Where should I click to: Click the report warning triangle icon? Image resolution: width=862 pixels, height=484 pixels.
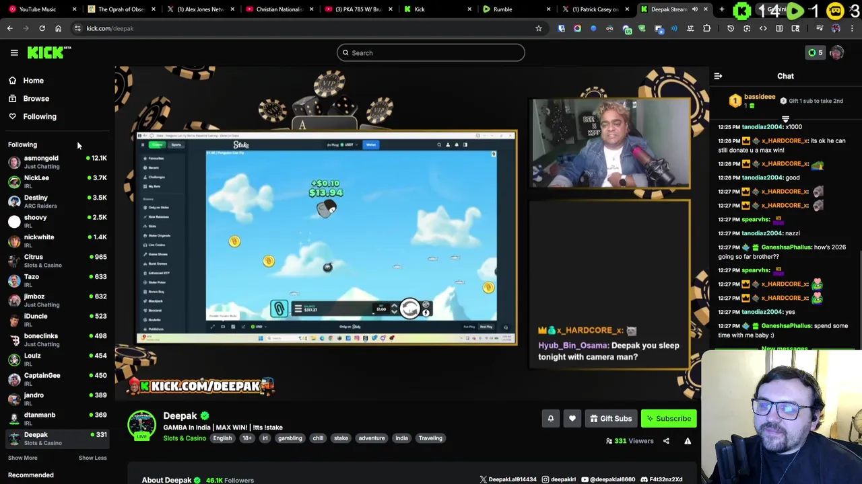click(x=688, y=441)
